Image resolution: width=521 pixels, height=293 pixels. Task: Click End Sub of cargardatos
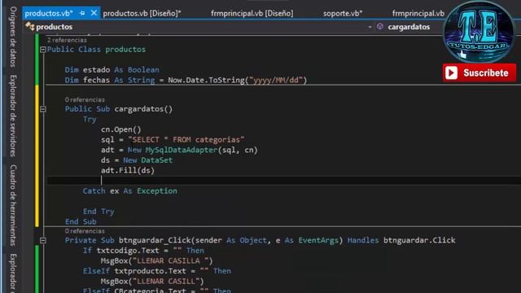tap(81, 221)
